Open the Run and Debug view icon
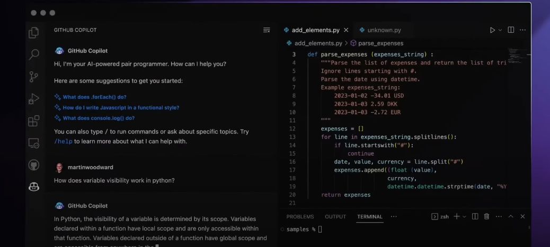The width and height of the screenshot is (550, 247). 34,99
